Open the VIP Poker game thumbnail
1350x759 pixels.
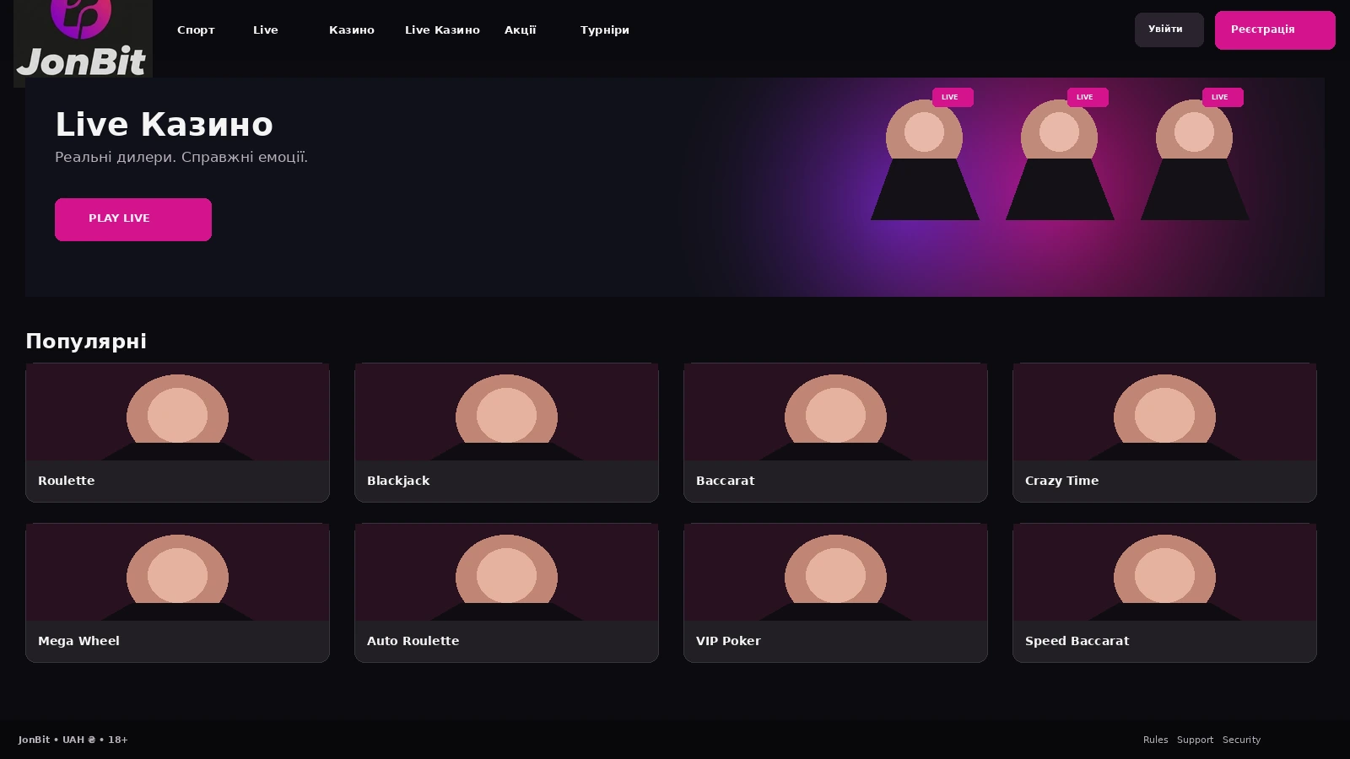(835, 572)
